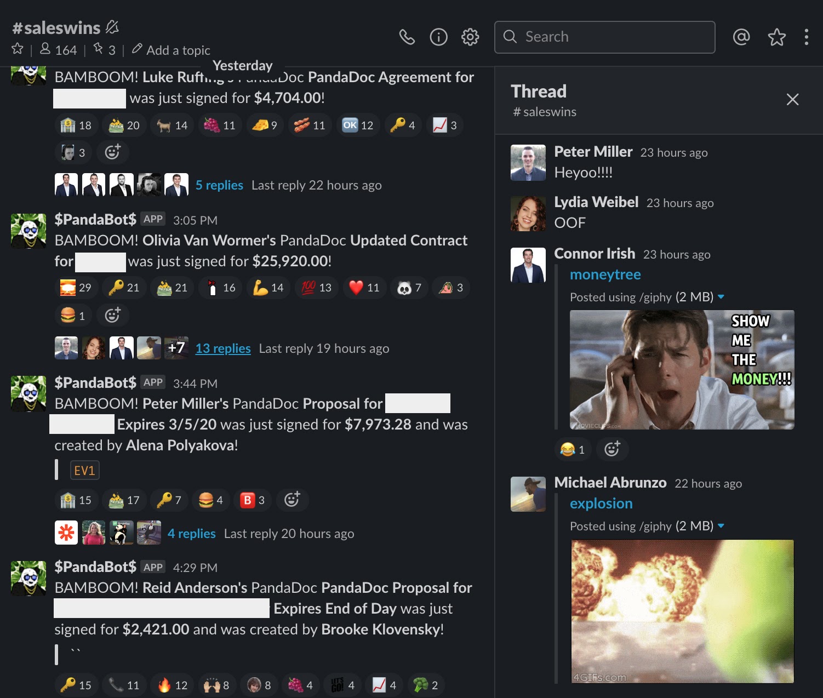Toggle the 100 reaction with count 13
Image resolution: width=823 pixels, height=698 pixels.
point(316,288)
